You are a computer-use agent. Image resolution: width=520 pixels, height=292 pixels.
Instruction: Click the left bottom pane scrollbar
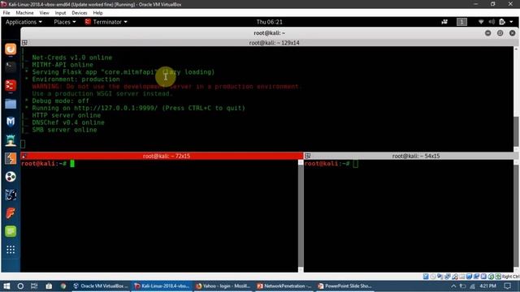point(301,216)
